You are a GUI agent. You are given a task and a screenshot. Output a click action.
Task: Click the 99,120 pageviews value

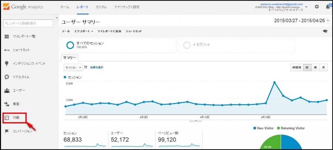click(167, 139)
